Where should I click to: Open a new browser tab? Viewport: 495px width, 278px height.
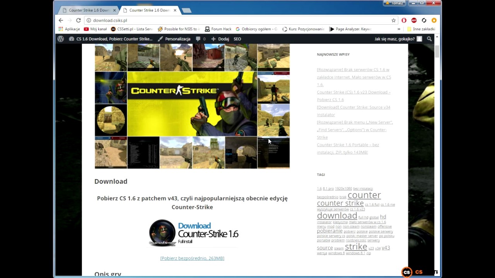[x=186, y=10]
